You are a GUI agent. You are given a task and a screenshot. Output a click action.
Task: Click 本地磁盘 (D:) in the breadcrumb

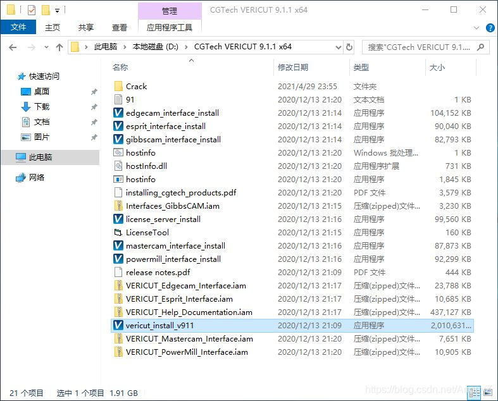(155, 47)
